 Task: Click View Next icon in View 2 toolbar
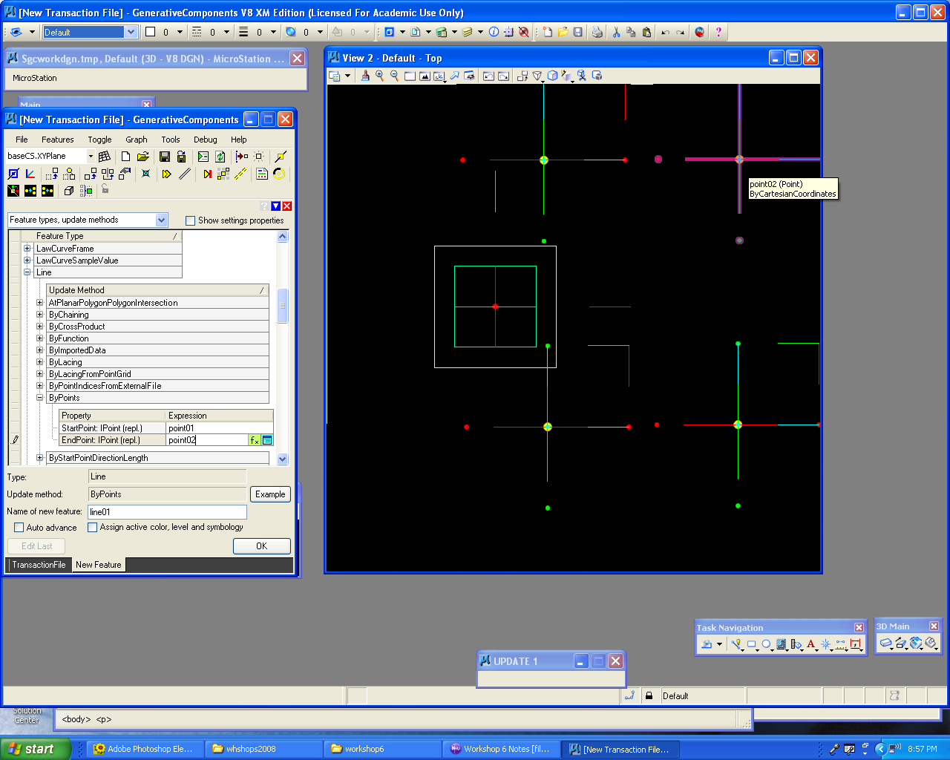(x=503, y=76)
